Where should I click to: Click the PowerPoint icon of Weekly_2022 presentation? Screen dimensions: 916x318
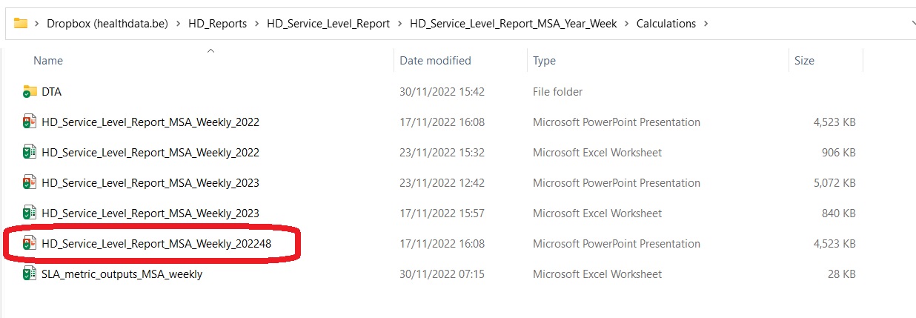point(30,122)
